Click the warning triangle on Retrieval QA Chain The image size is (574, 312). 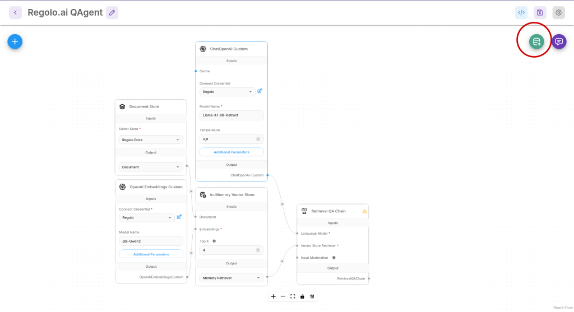pyautogui.click(x=364, y=211)
